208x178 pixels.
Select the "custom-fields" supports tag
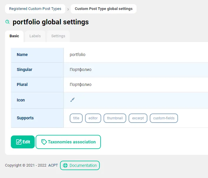click(164, 118)
